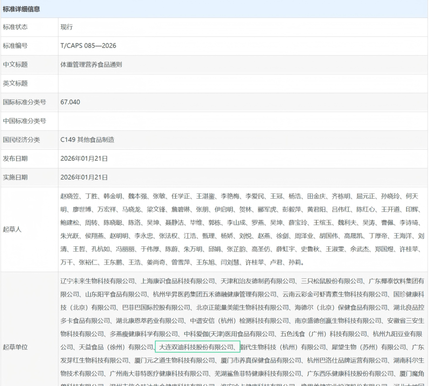Click the 发布日期 value 2026年01月21日
Image resolution: width=429 pixels, height=386 pixels.
pyautogui.click(x=84, y=158)
